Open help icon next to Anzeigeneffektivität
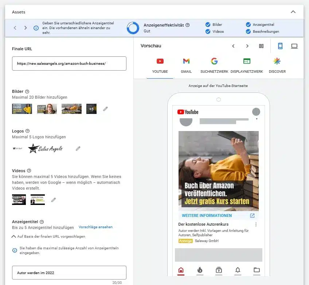Screen dimensions: 309x285 pos(188,25)
